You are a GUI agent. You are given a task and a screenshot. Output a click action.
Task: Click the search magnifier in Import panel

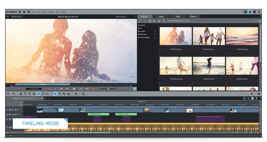(154, 21)
